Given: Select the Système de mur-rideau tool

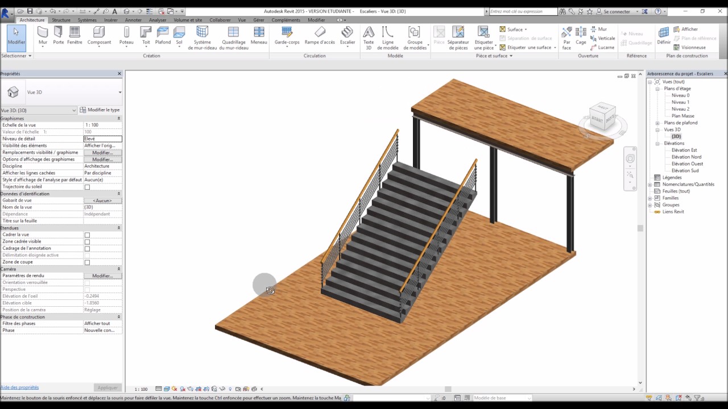Looking at the screenshot, I should coord(202,38).
